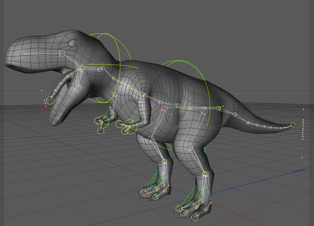Select the snout tip joint circle

pos(21,54)
